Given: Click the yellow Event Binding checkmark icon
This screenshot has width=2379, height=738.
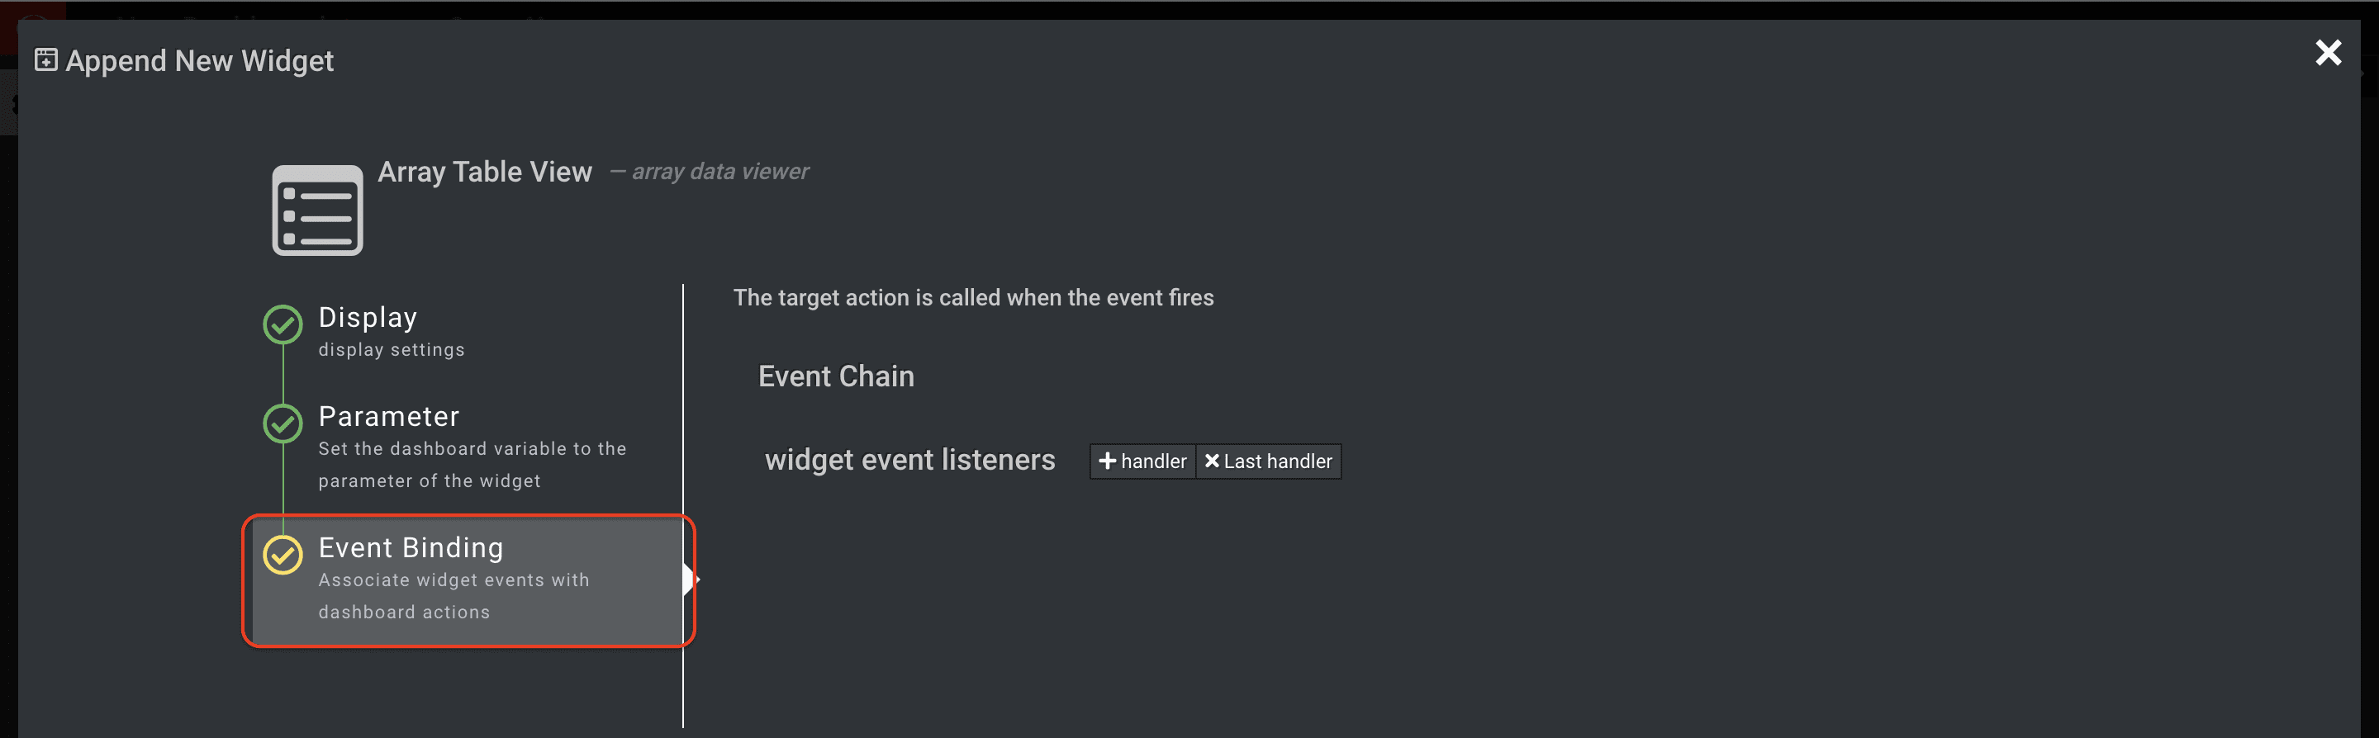Looking at the screenshot, I should 283,555.
